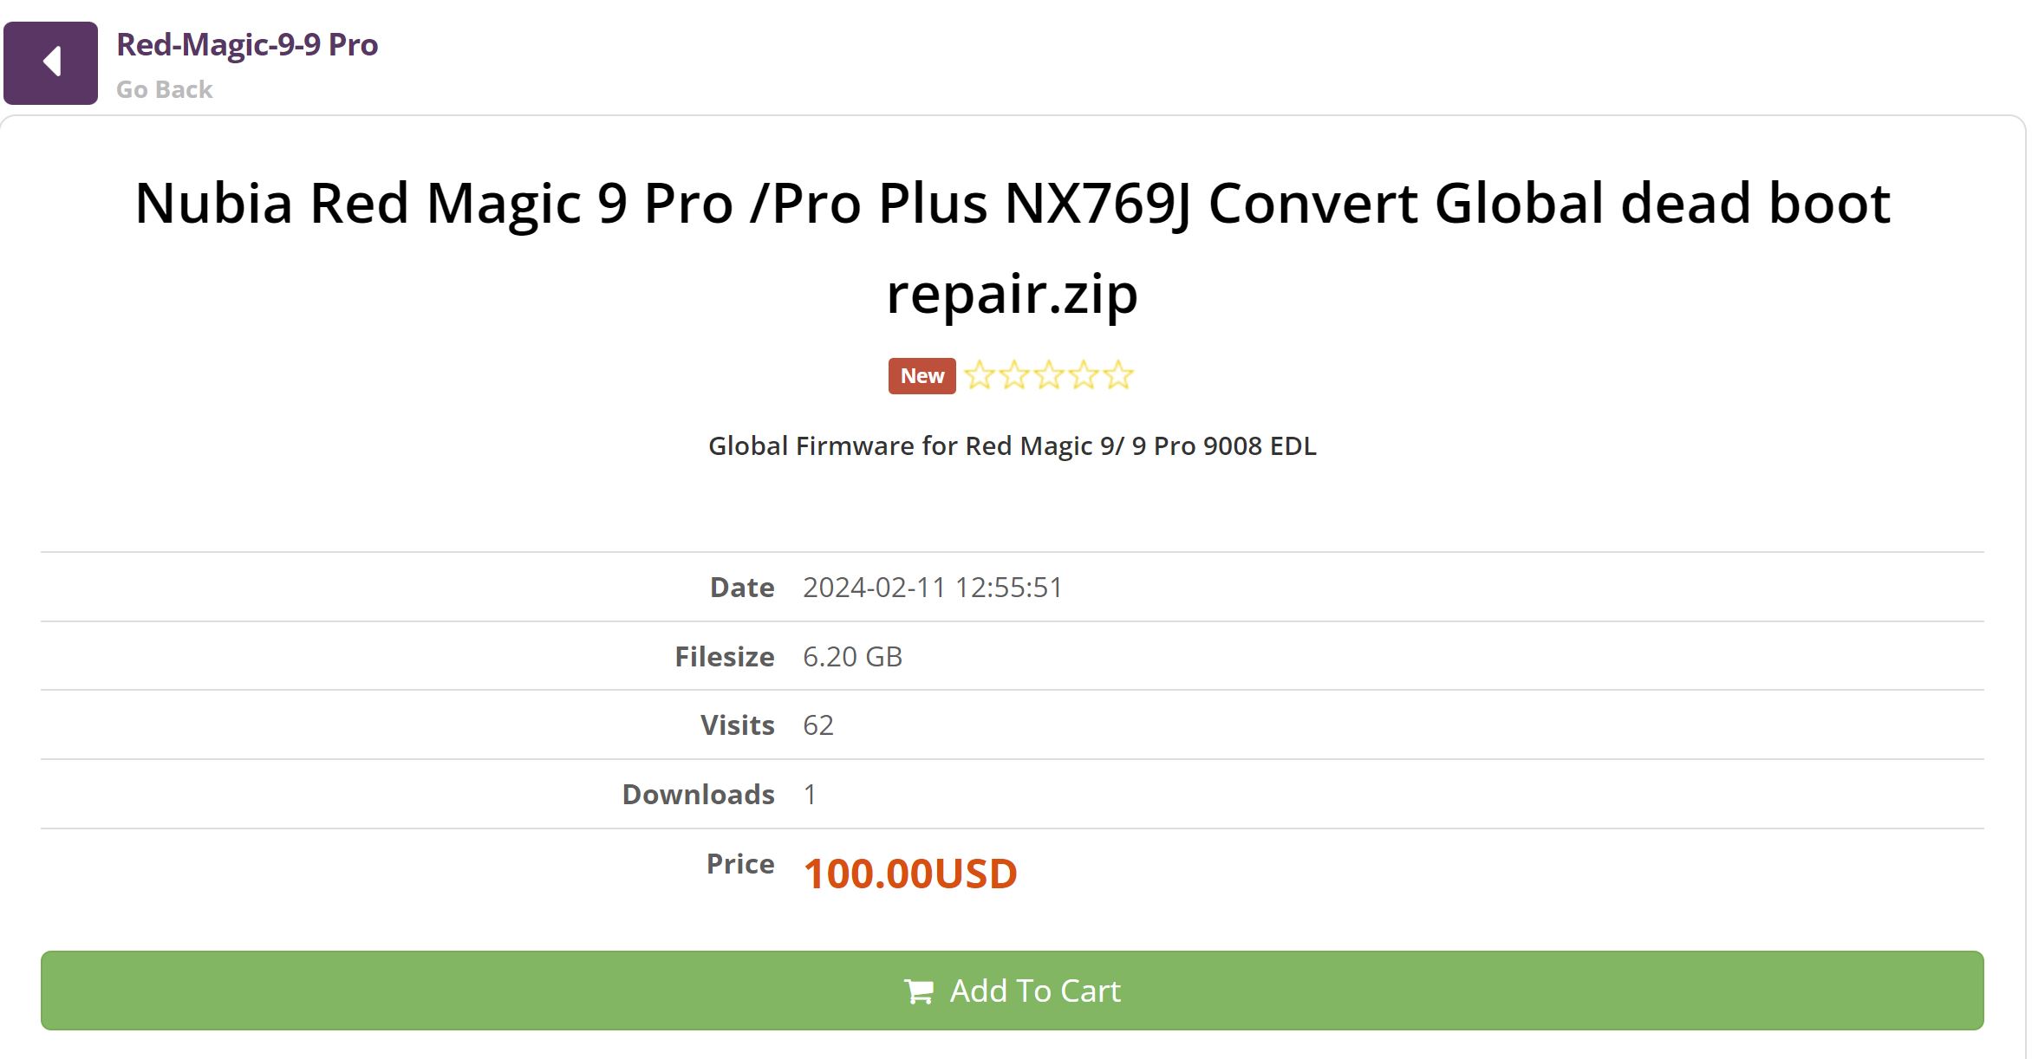Select the second rating star
2032x1059 pixels.
[1014, 375]
